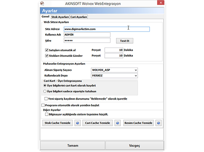
Task: Switch to the Genel tab
Action: [x=45, y=16]
